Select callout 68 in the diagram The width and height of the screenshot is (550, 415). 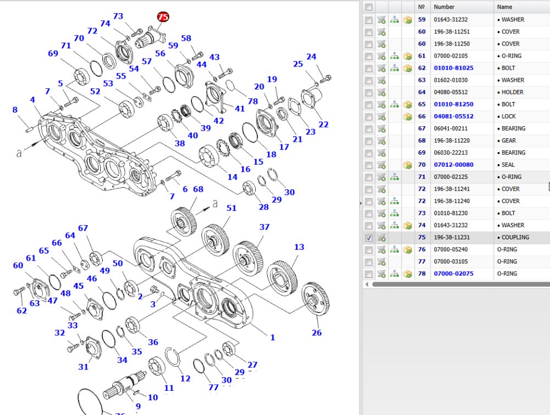198,189
